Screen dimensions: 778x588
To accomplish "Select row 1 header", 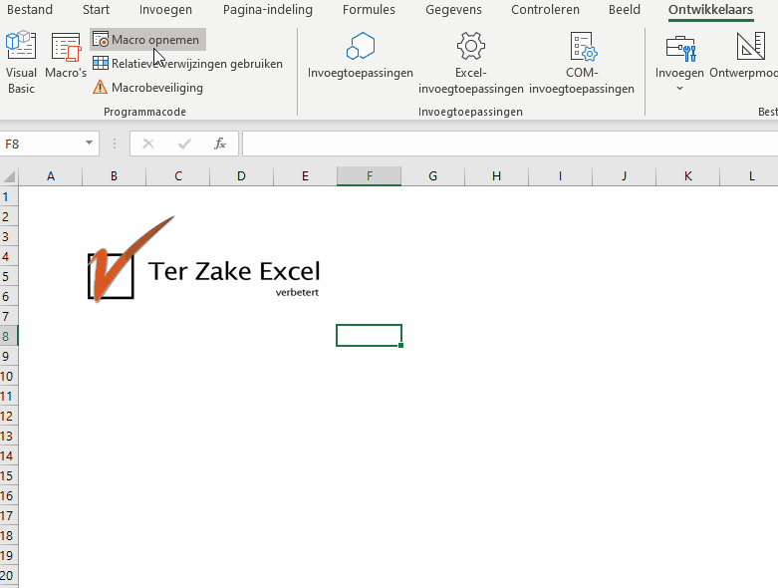I will [9, 196].
